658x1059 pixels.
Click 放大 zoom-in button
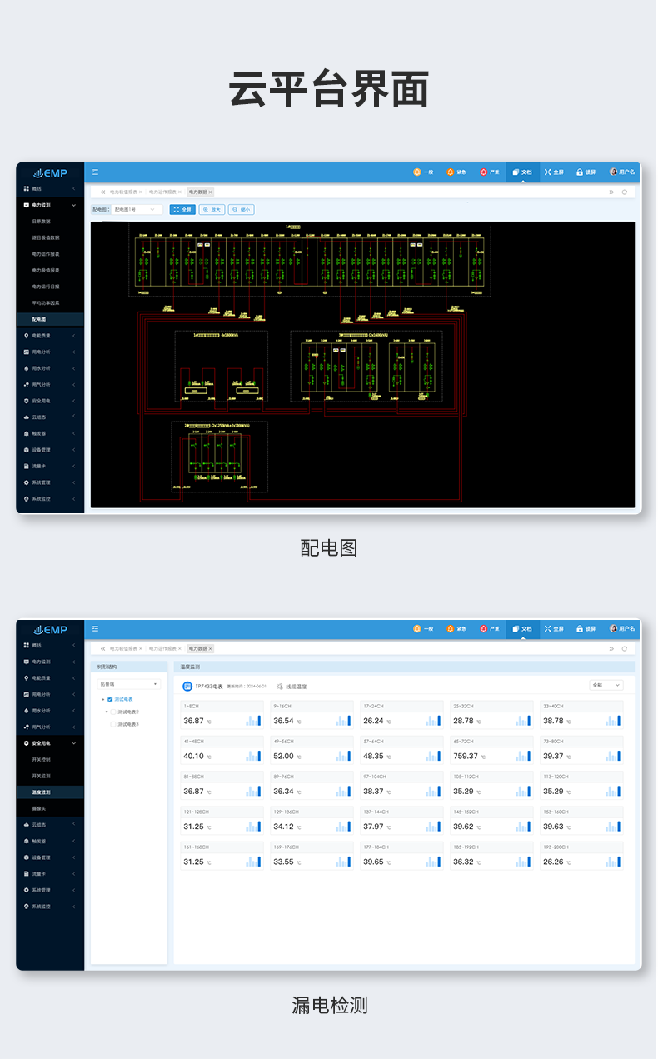[212, 210]
